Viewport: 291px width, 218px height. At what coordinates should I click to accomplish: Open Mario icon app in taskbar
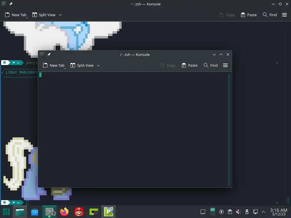pyautogui.click(x=79, y=212)
